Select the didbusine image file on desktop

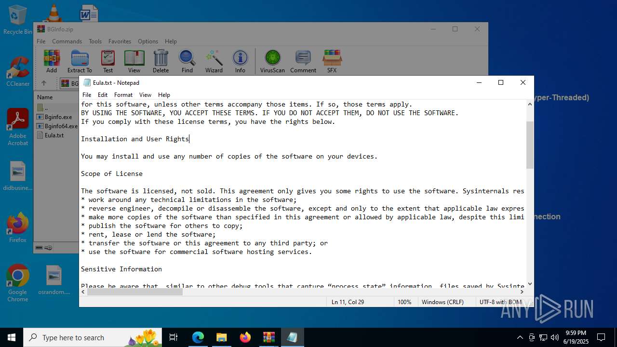coord(18,176)
